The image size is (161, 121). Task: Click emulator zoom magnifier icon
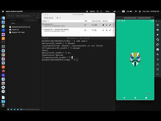pyautogui.click(x=158, y=54)
